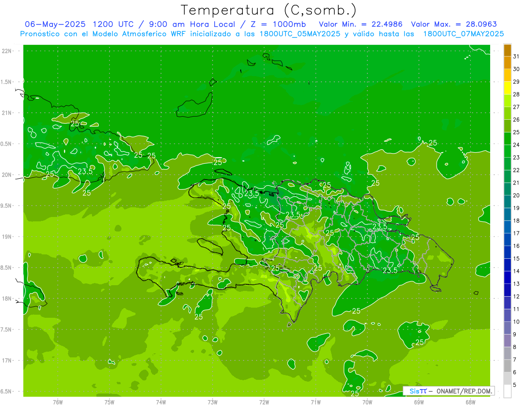Image resolution: width=528 pixels, height=408 pixels.
Task: Click the 20 label on color scale
Action: pos(517,195)
